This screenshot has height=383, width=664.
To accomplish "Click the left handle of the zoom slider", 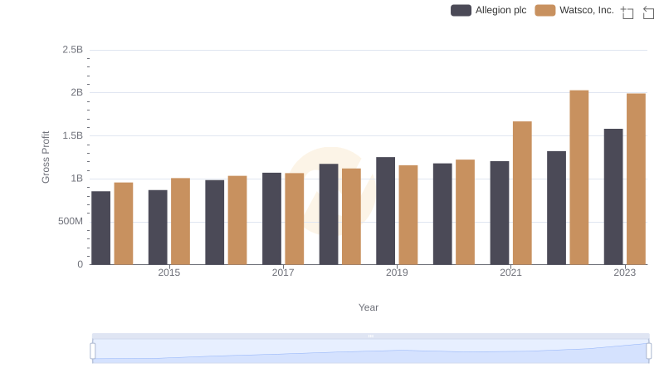I will point(93,351).
